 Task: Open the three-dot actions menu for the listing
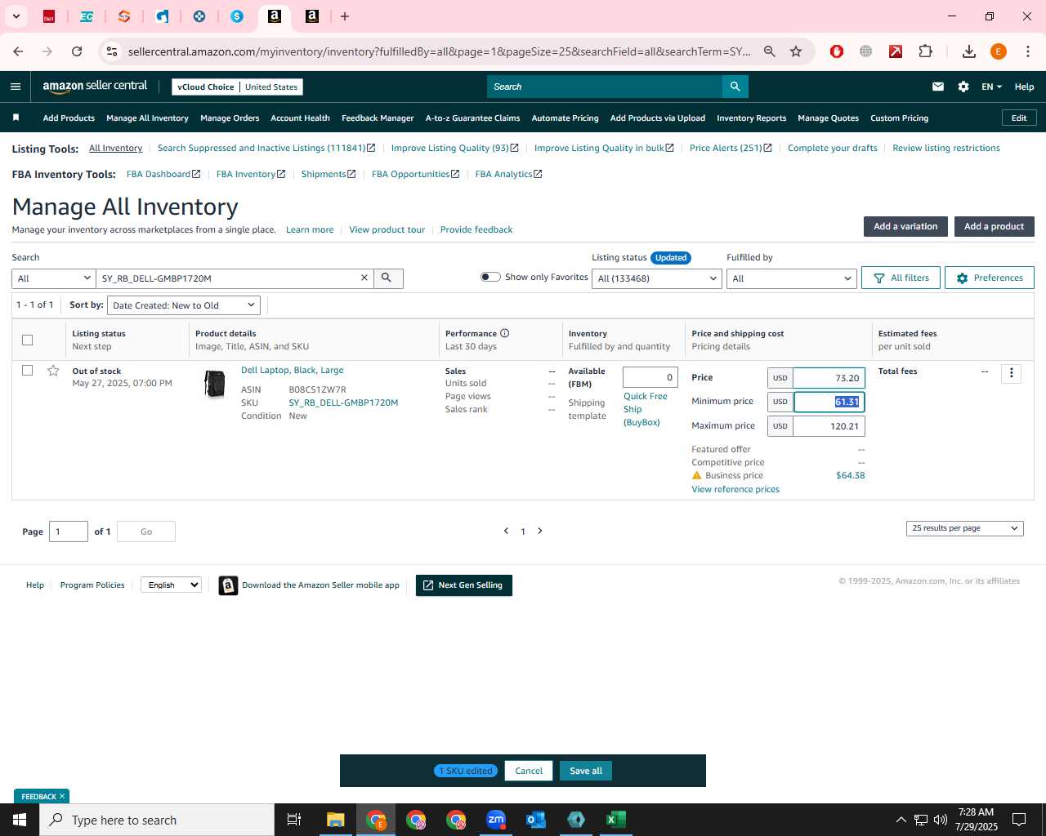[1012, 373]
